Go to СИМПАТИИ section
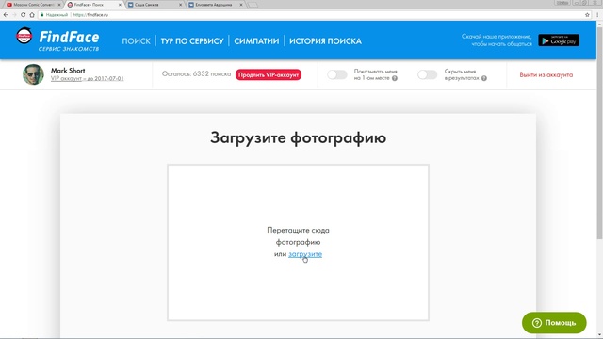 (256, 41)
